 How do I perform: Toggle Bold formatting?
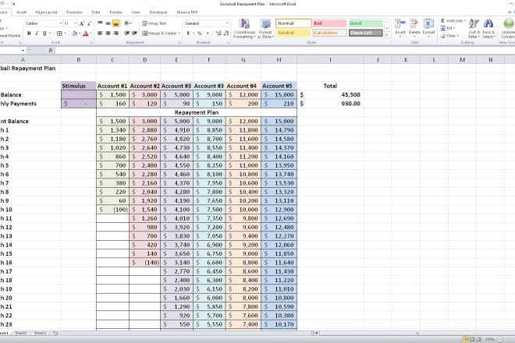[x=29, y=34]
